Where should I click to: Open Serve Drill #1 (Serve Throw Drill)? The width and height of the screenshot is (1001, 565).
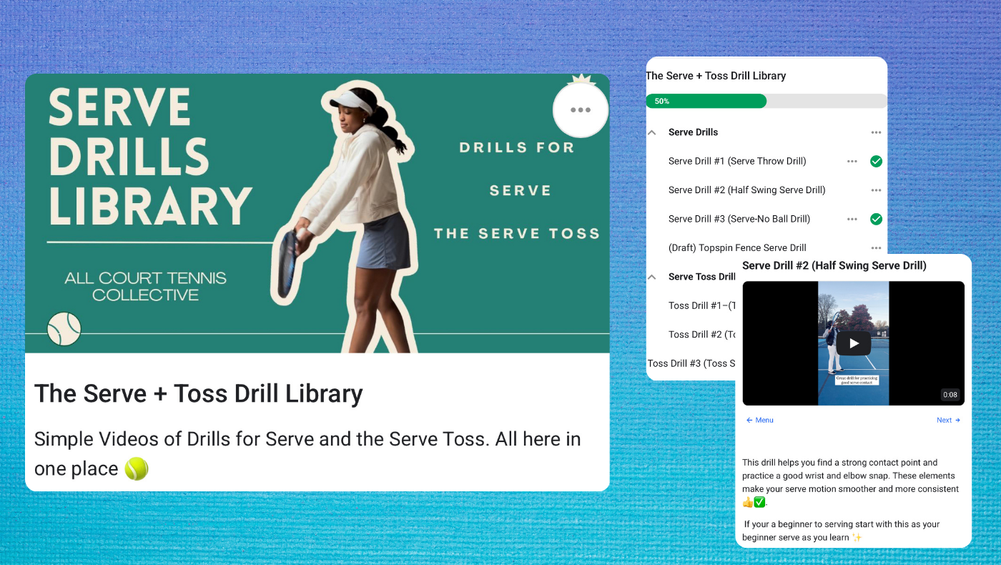tap(737, 162)
